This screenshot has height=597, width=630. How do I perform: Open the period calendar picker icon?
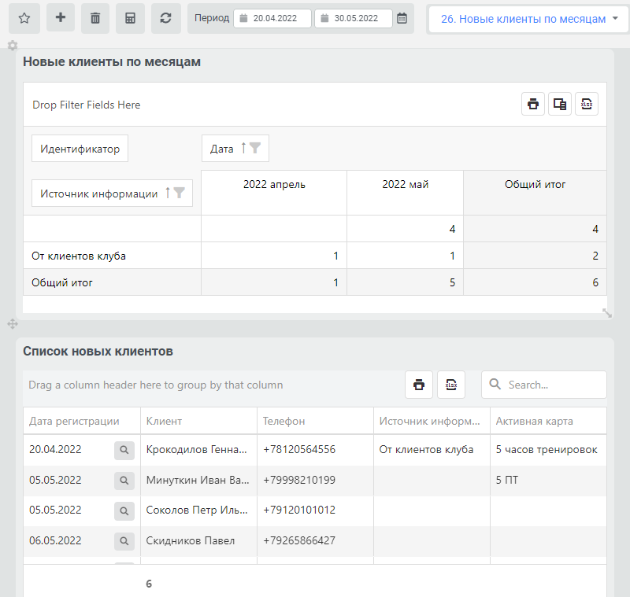[402, 18]
